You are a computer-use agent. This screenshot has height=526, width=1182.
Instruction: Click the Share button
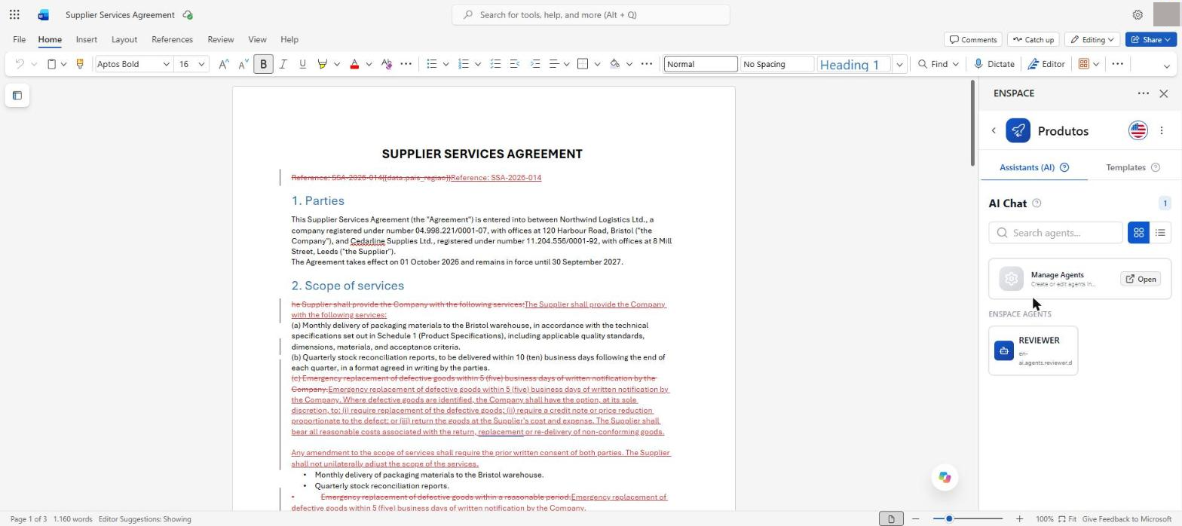point(1150,39)
